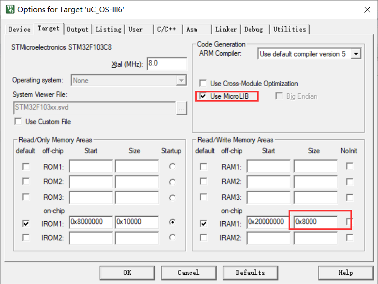Restore settings with Defaults button
378x284 pixels.
[250, 273]
